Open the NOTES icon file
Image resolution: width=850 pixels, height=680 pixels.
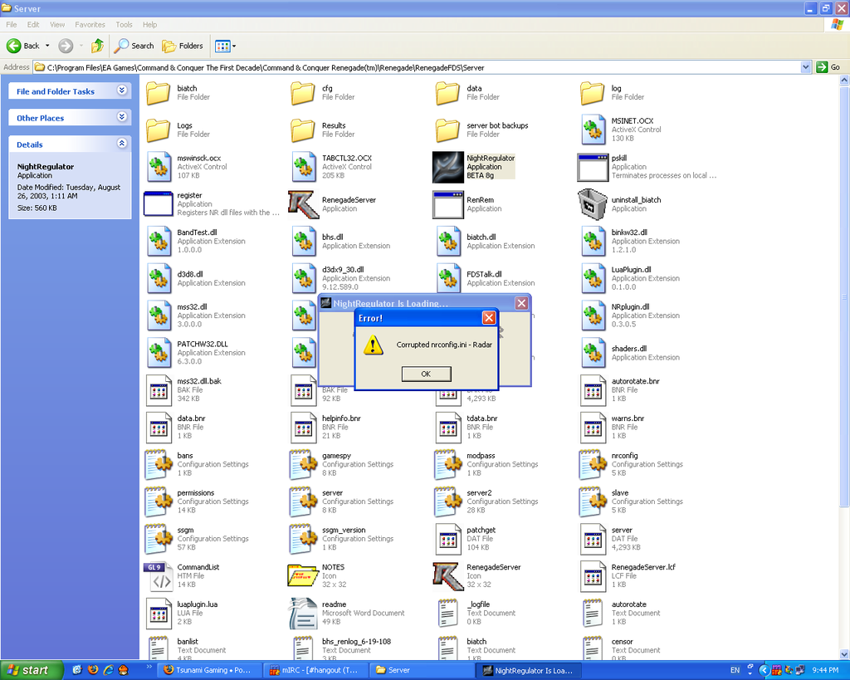pyautogui.click(x=303, y=575)
